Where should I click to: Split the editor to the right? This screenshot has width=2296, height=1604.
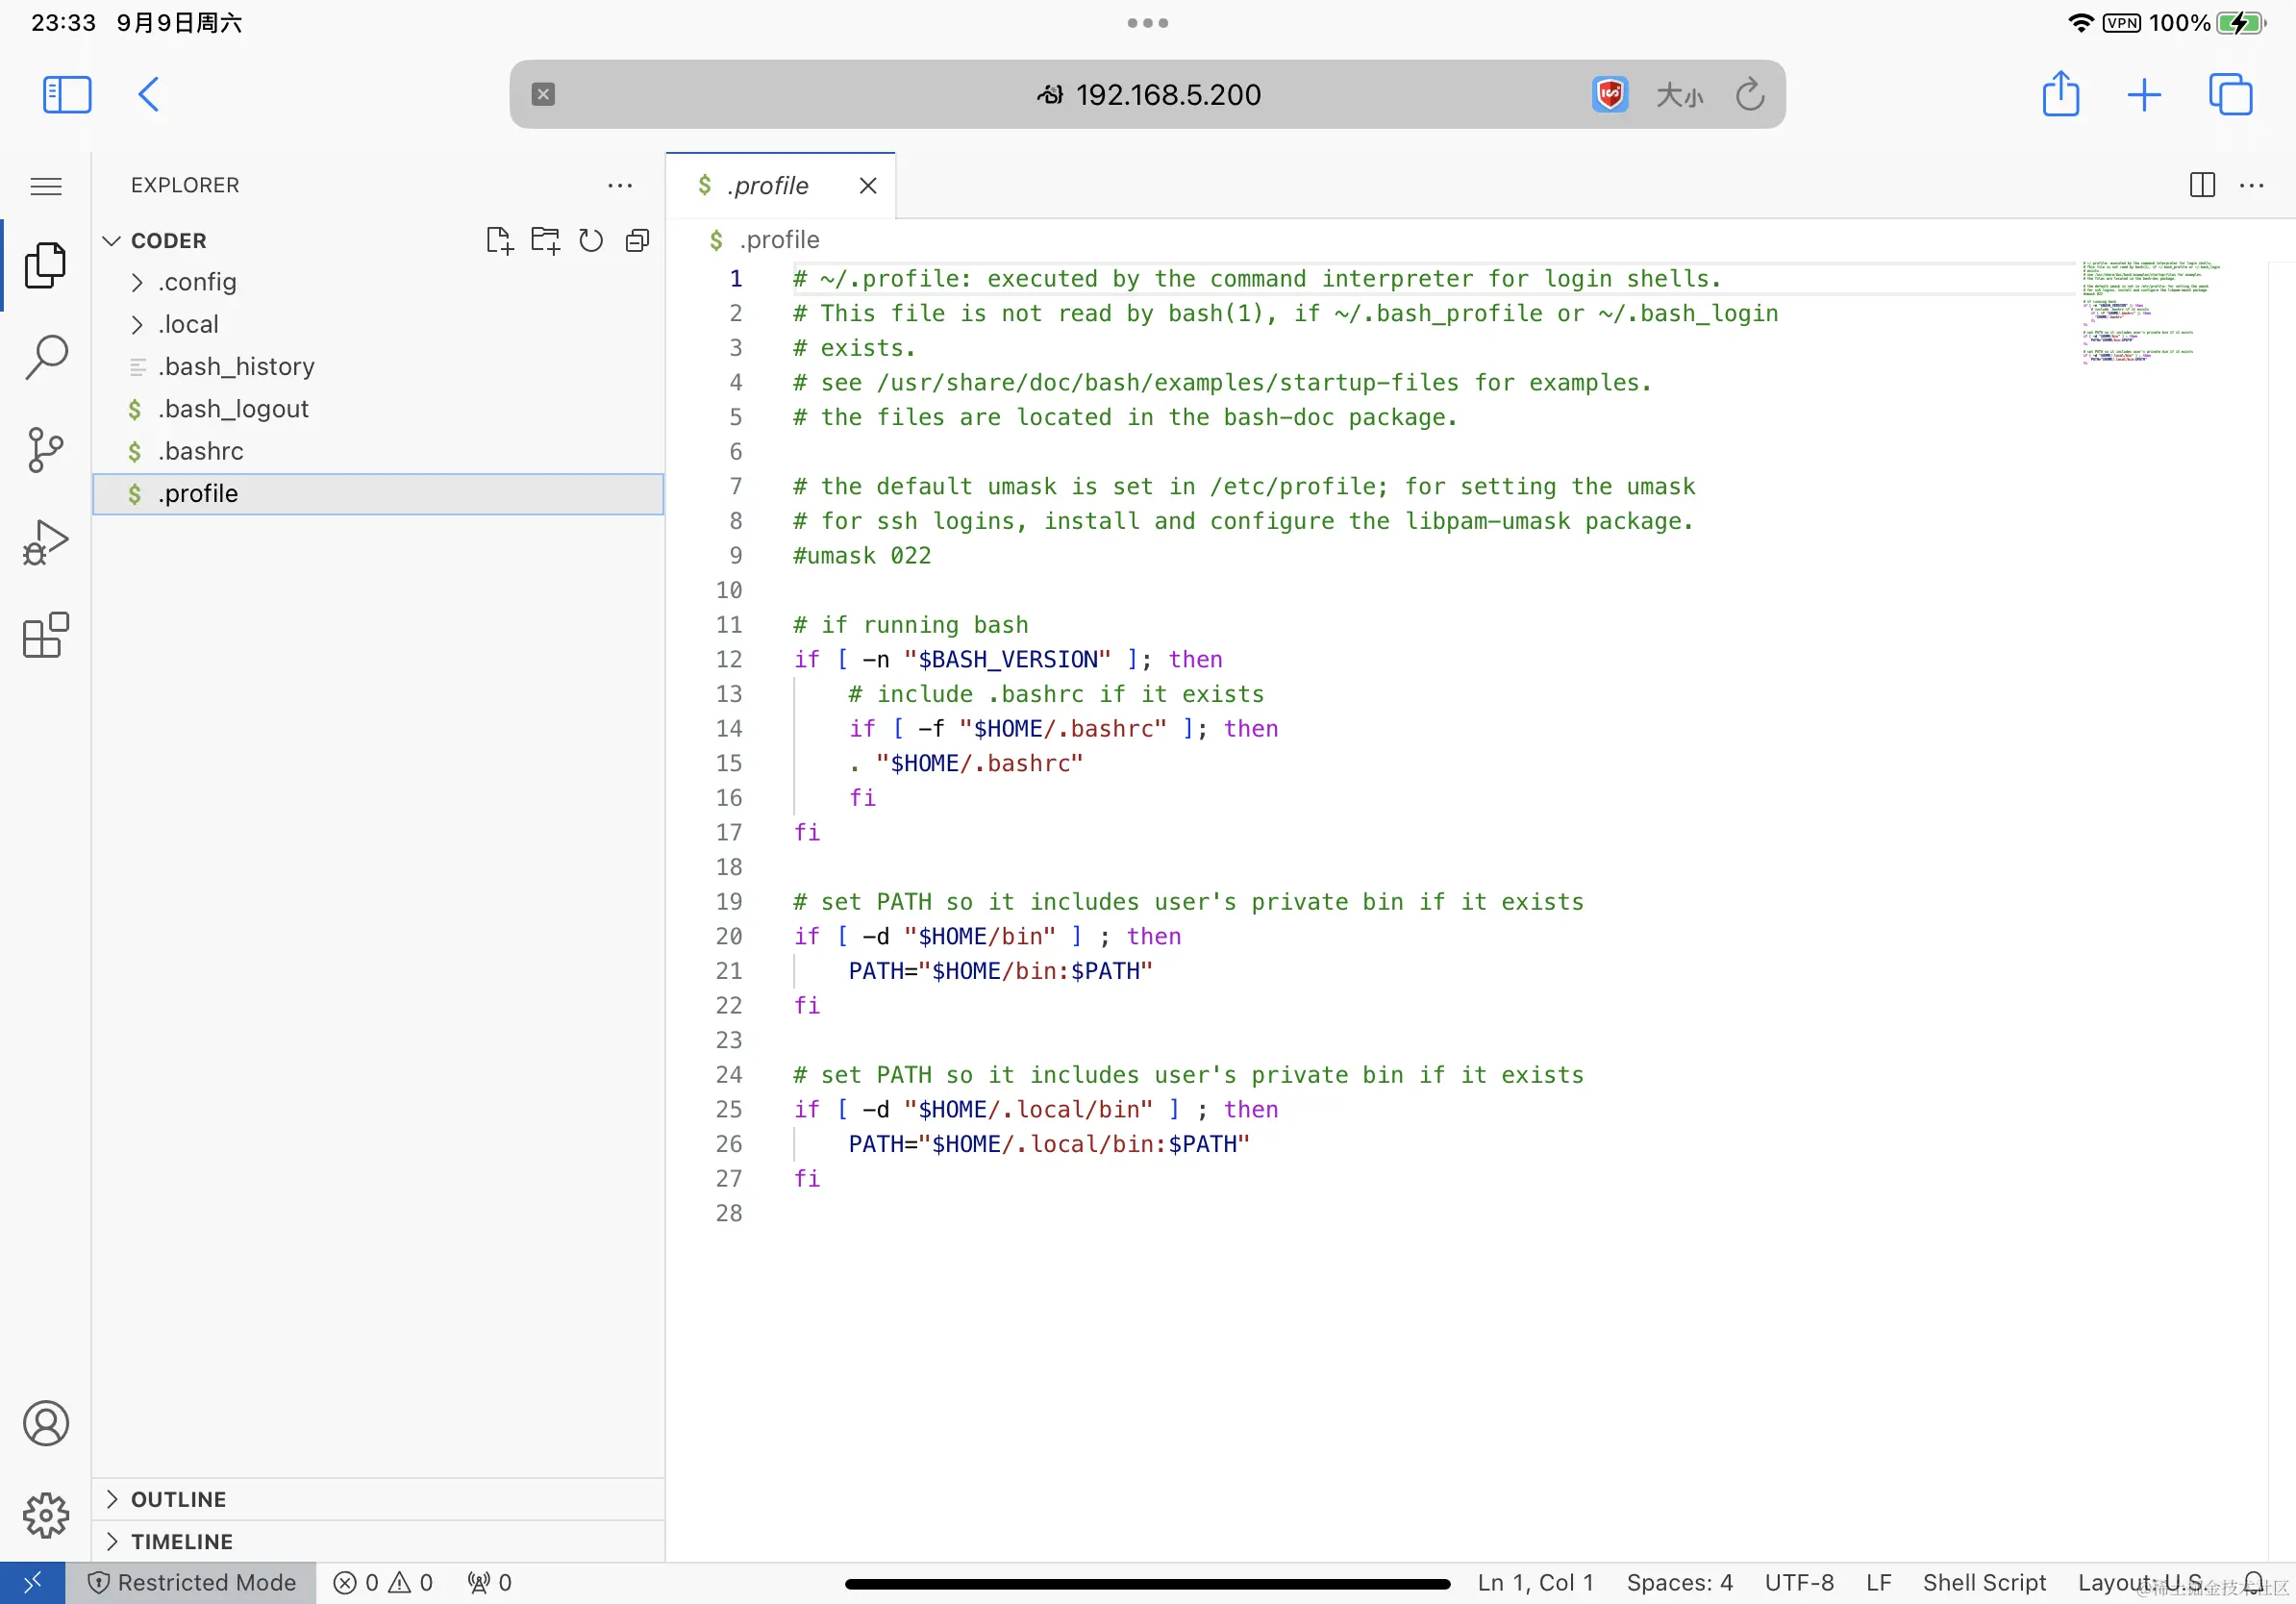[x=2202, y=185]
